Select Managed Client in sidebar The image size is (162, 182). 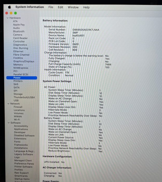tap(23, 160)
